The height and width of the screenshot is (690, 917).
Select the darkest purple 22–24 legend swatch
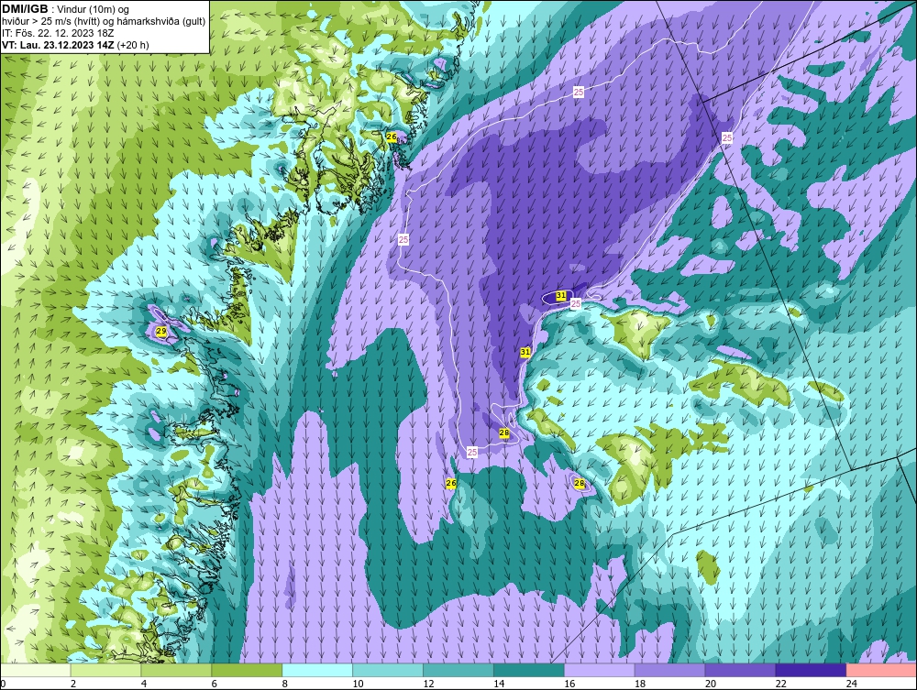coord(811,670)
